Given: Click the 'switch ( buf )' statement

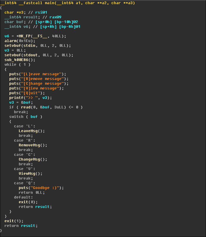Looking at the screenshot, I should coord(26,117).
